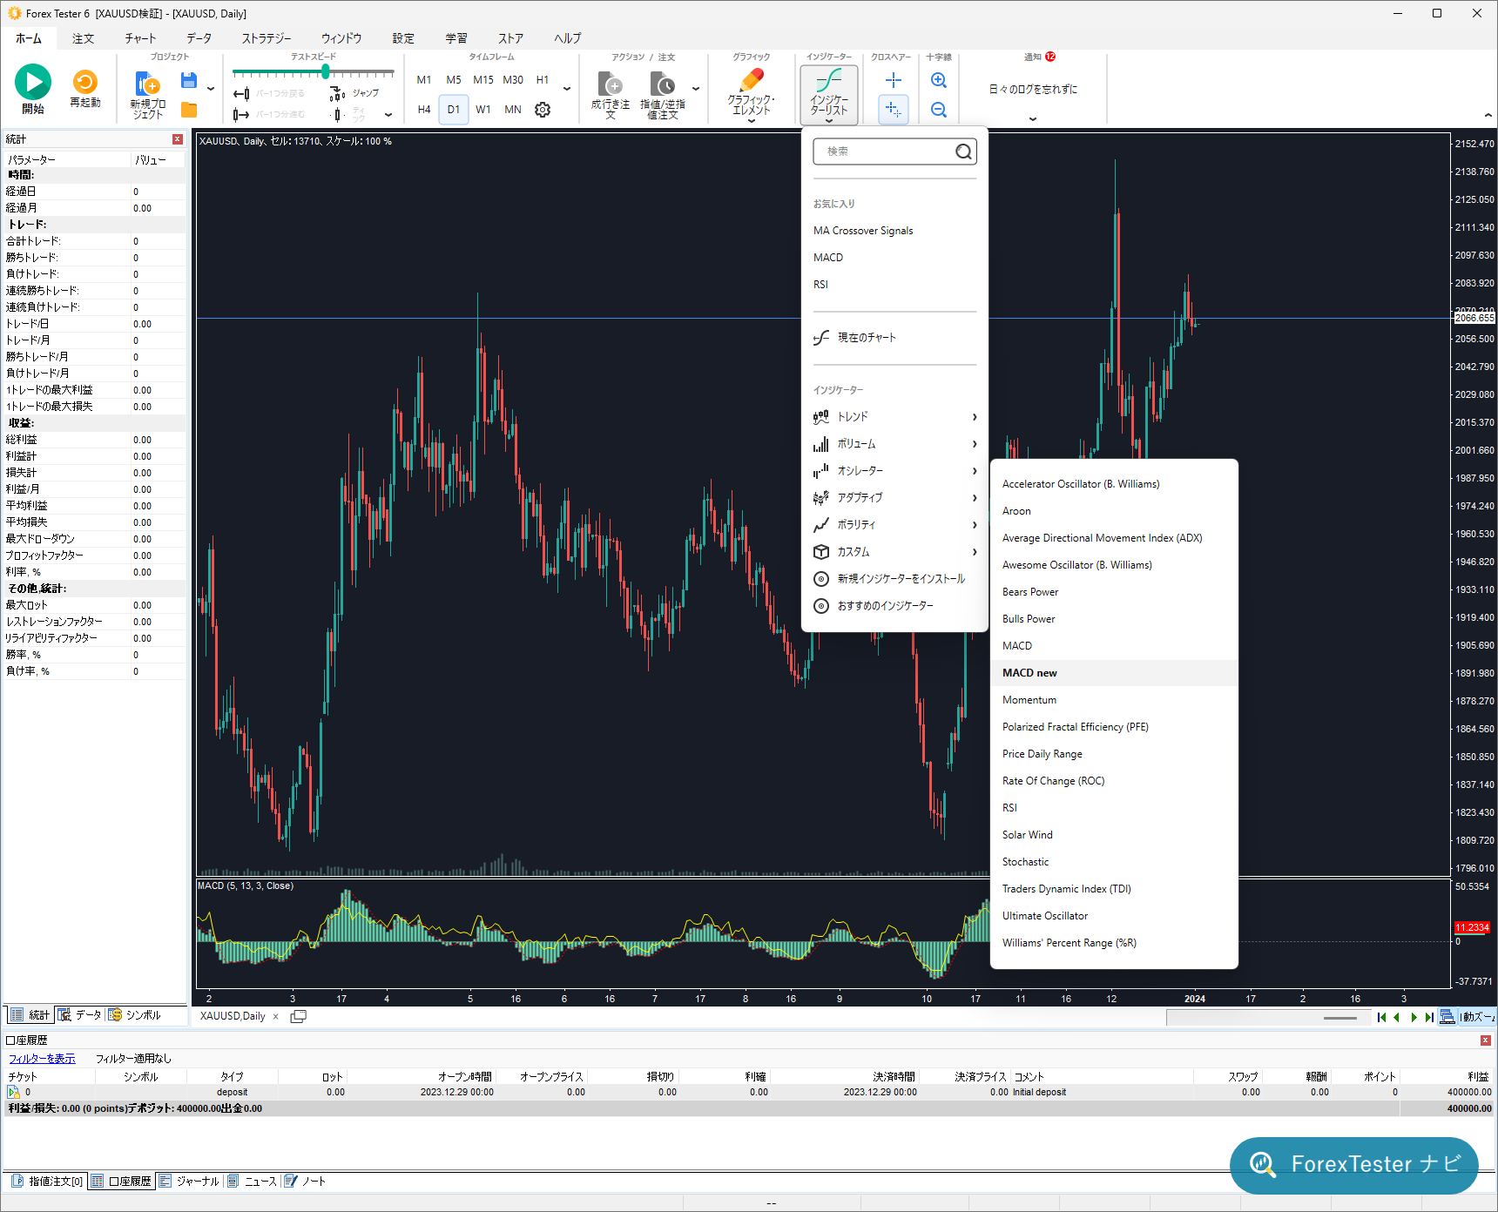Close the 統計 statistics panel
This screenshot has height=1212, width=1498.
click(178, 139)
